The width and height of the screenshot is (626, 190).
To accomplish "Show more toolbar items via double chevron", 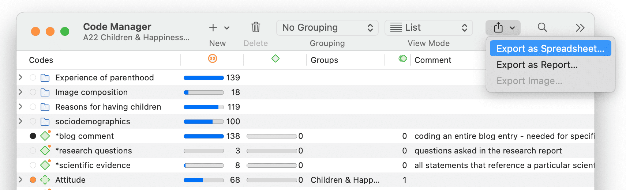I will click(580, 28).
